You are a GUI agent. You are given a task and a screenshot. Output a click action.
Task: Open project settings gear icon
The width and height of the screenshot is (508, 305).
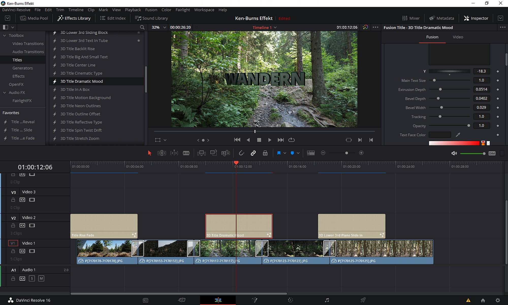(498, 300)
